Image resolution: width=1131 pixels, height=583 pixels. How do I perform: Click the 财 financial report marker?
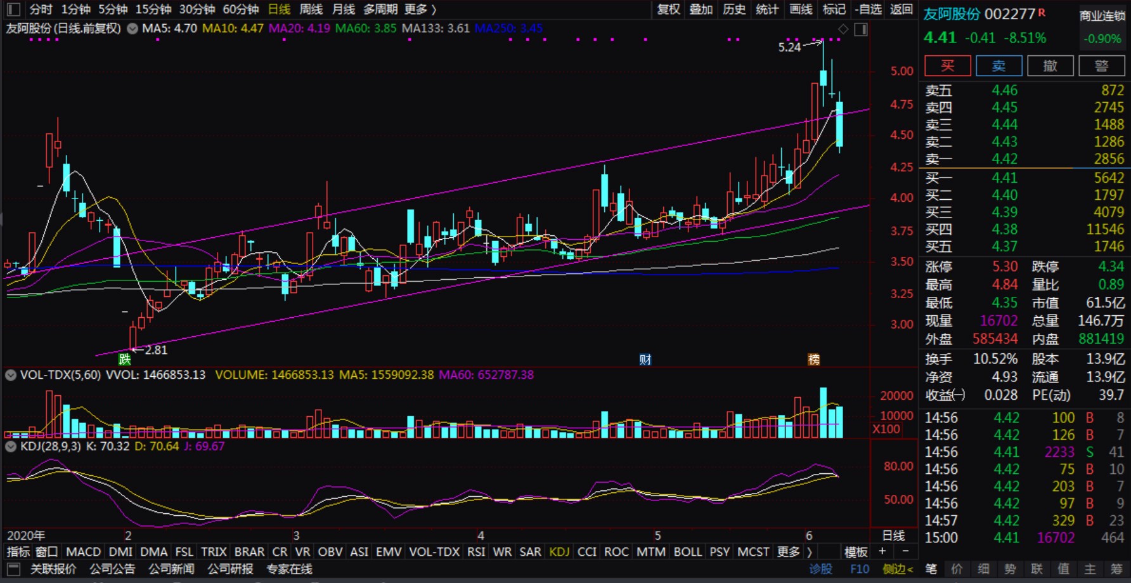click(x=645, y=360)
